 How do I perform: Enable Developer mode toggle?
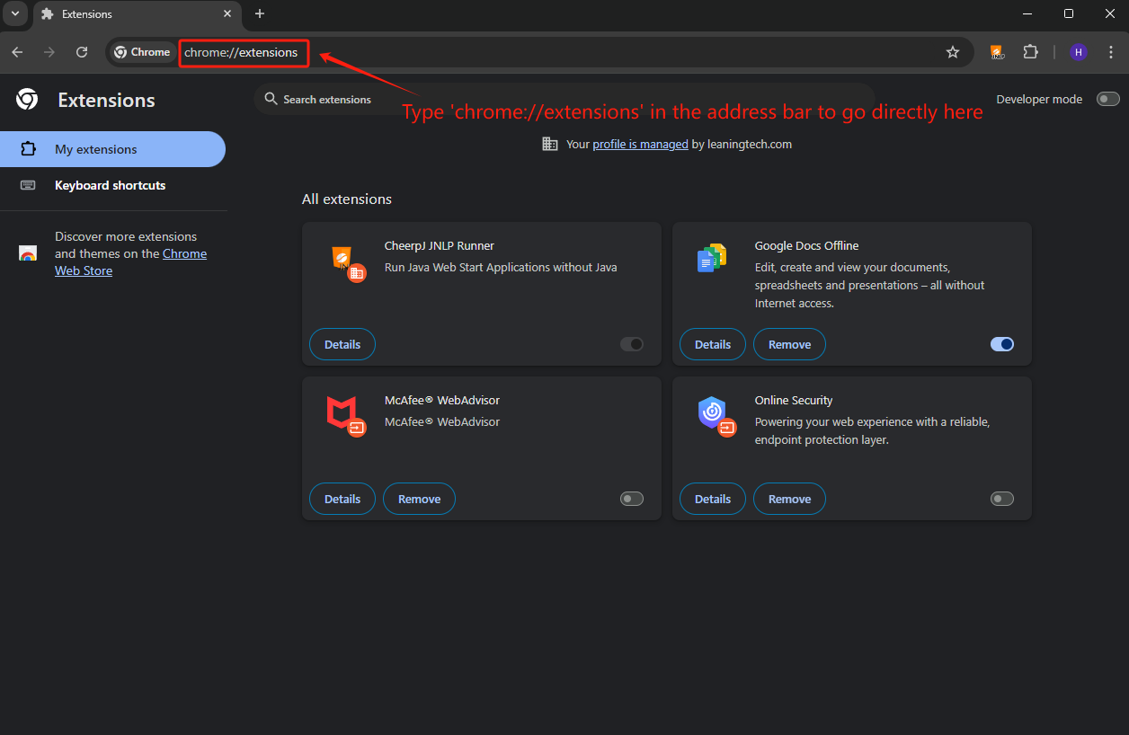(x=1107, y=99)
